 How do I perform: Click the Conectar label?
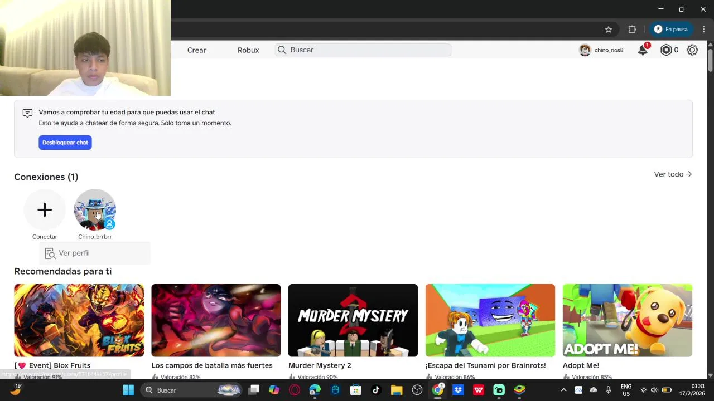45,237
